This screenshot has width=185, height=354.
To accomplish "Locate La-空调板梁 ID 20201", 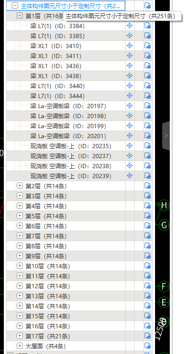I will point(129,136).
